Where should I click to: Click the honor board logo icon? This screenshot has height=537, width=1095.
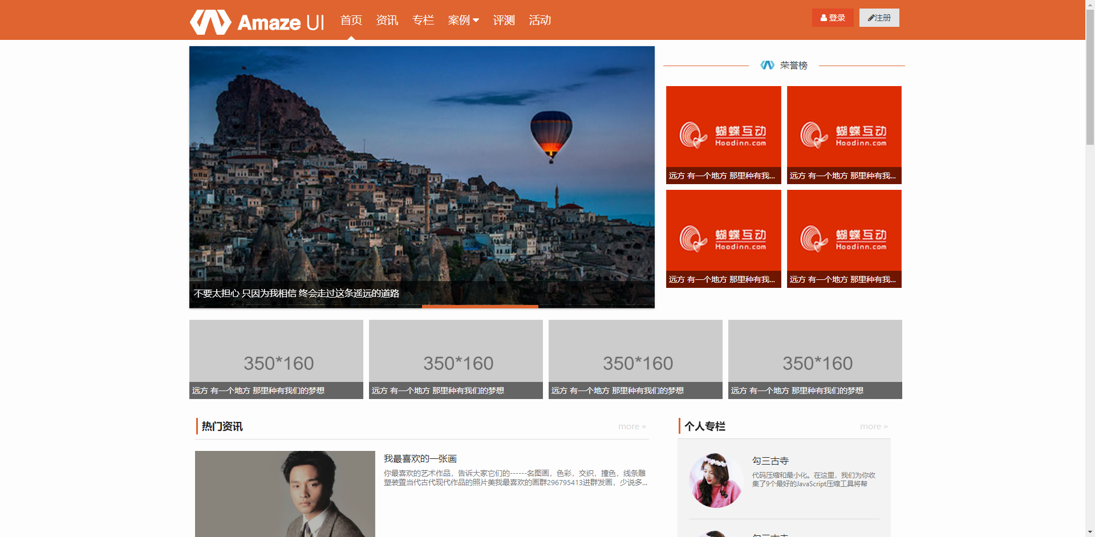point(767,65)
